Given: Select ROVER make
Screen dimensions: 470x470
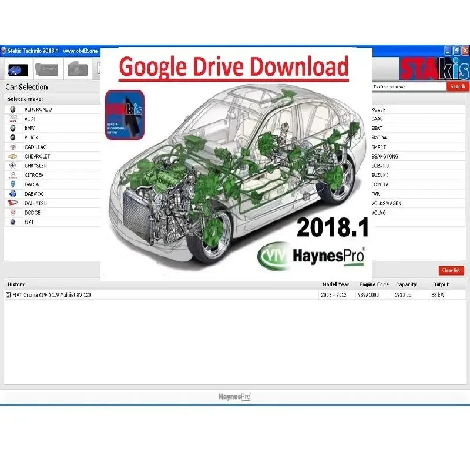Looking at the screenshot, I should 379,109.
